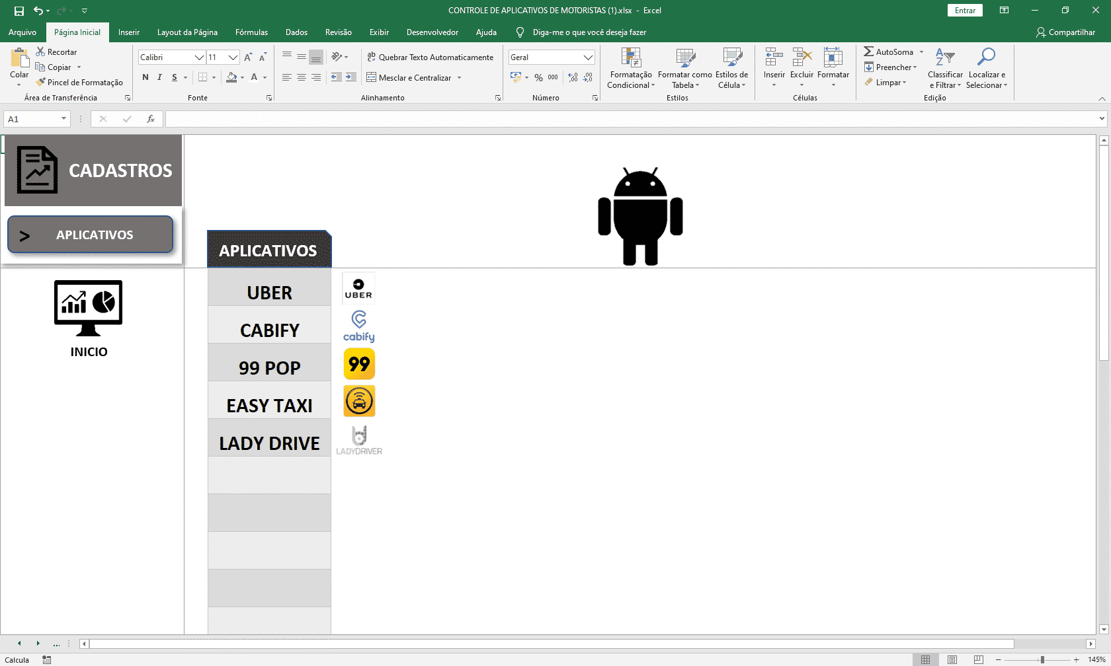Toggle italic I button
Viewport: 1111px width, 666px height.
click(159, 77)
